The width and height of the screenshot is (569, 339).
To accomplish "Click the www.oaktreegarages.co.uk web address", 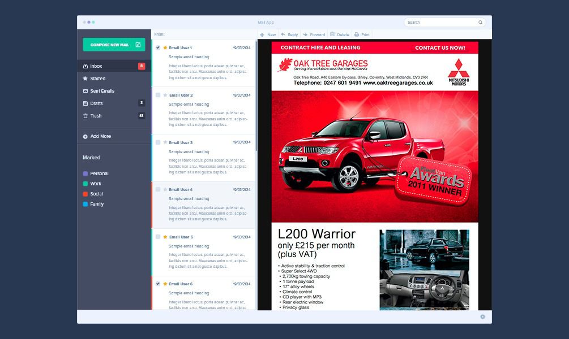I will (397, 83).
